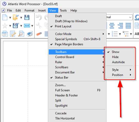Screen dimensions: 139x122
Task: Click the Justify alignment icon
Action: pos(128,26)
